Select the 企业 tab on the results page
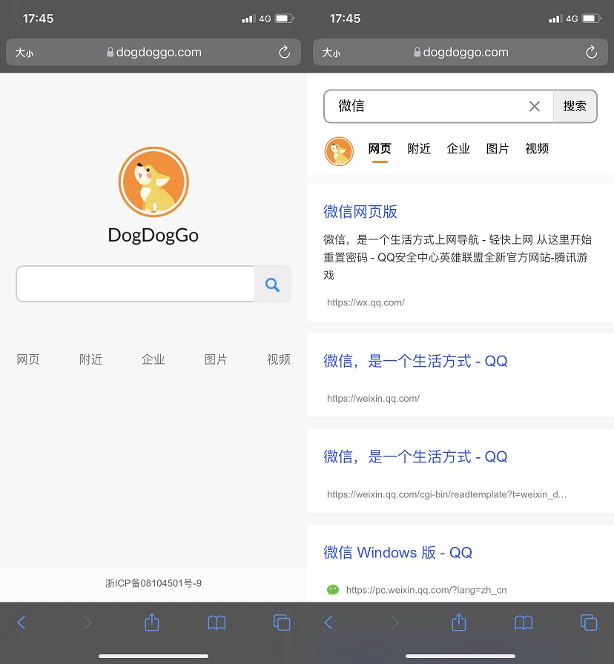This screenshot has height=664, width=614. (x=458, y=149)
